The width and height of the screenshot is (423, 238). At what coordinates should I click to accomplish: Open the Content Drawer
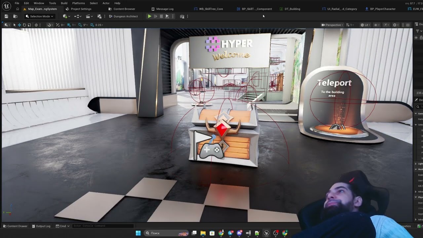pos(15,226)
